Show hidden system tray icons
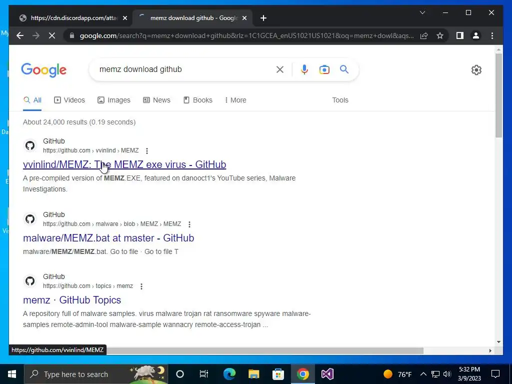 [423, 374]
